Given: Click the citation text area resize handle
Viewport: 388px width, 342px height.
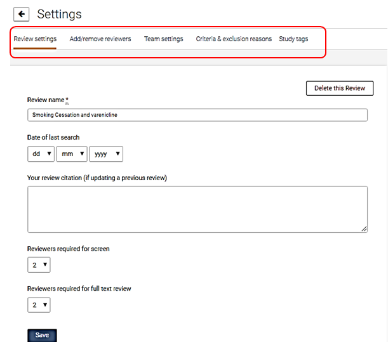Looking at the screenshot, I should [x=364, y=229].
